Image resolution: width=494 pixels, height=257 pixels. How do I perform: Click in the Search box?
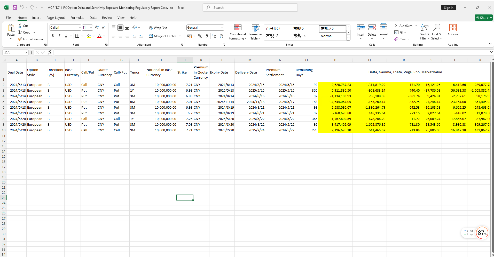(x=250, y=7)
